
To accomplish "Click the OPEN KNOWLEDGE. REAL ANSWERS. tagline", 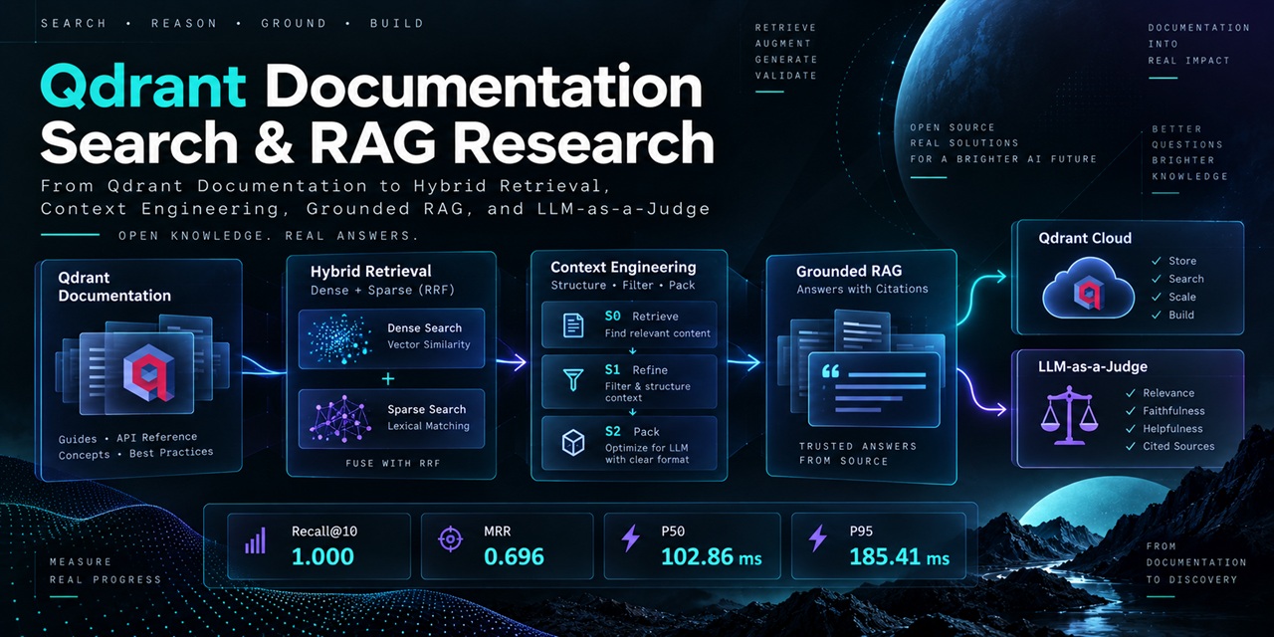I will coord(268,236).
